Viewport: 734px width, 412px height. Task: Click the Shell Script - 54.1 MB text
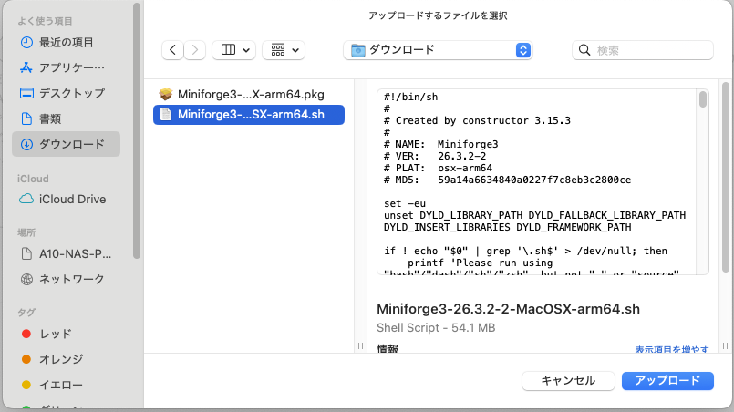pos(436,328)
